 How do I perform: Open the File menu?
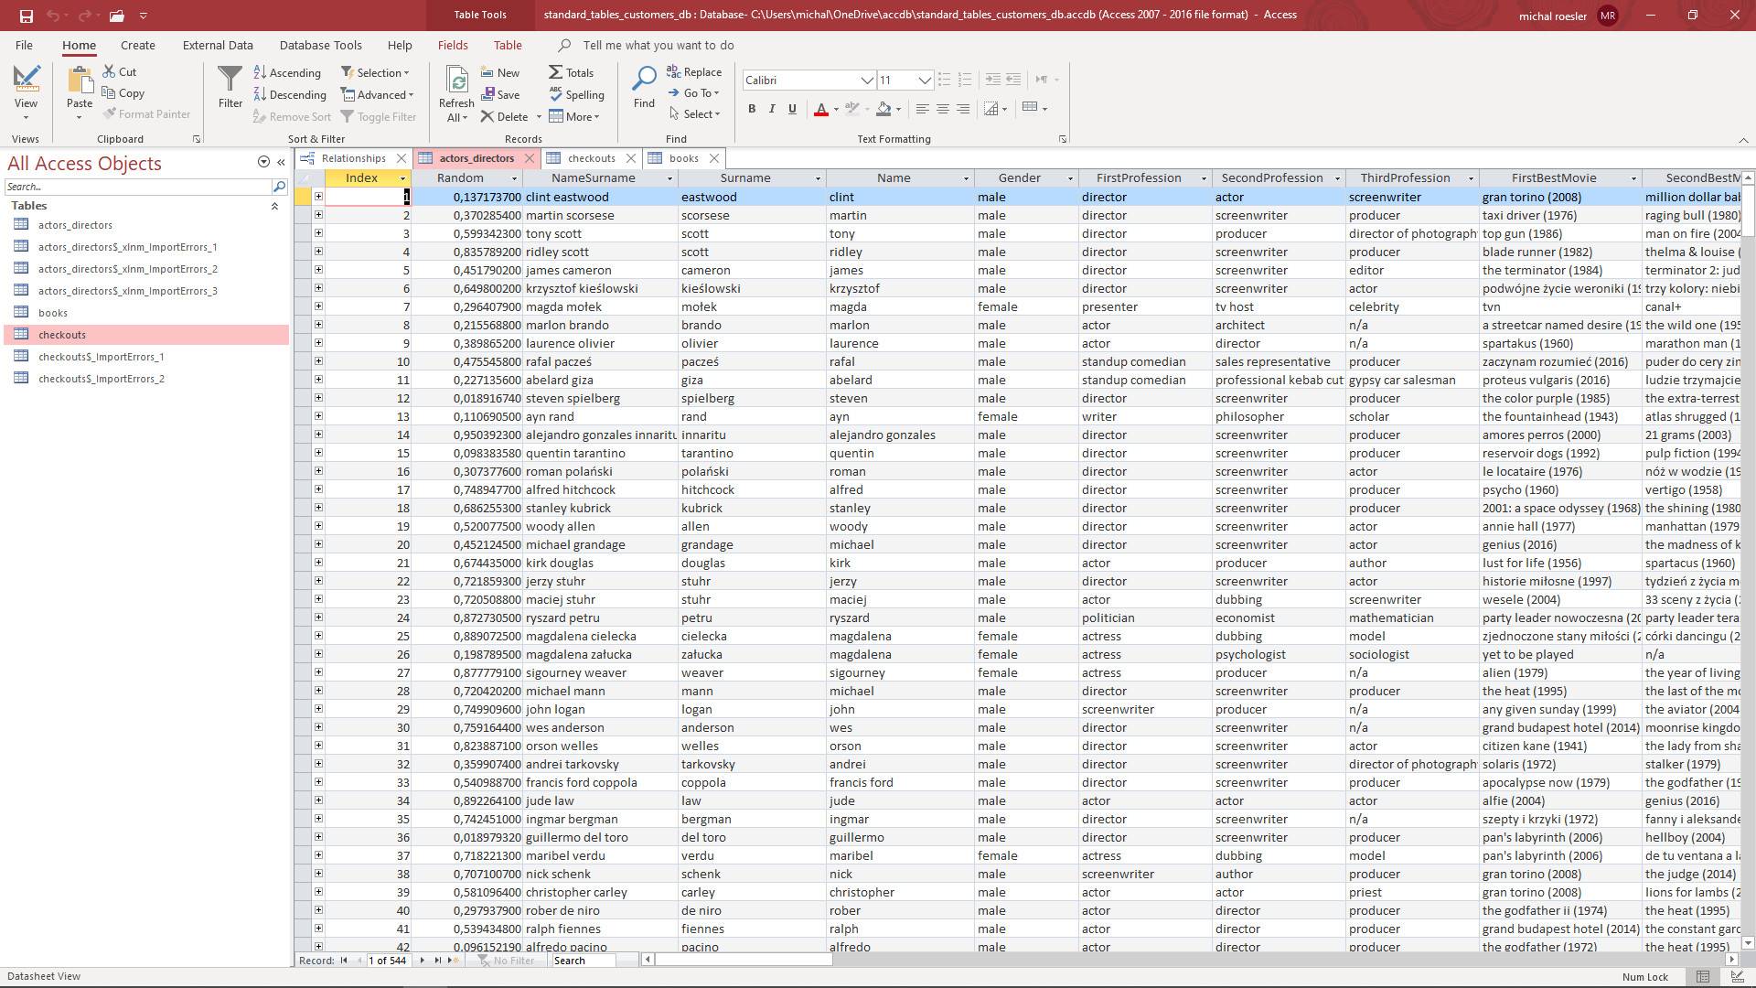click(x=24, y=45)
